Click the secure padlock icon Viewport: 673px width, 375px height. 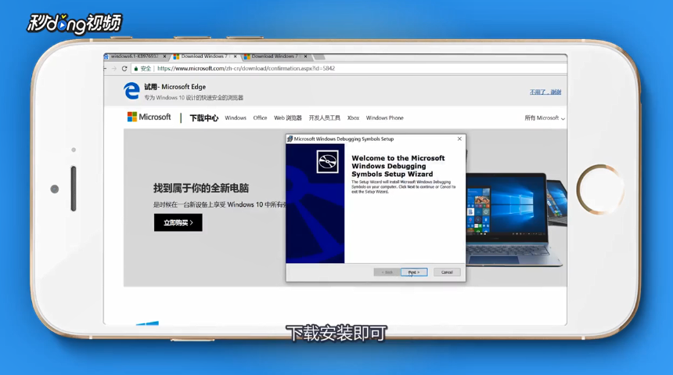coord(135,68)
